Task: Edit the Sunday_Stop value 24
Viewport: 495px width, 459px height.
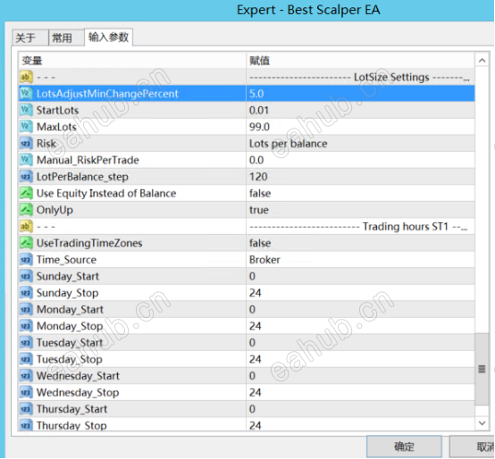Action: pyautogui.click(x=360, y=293)
